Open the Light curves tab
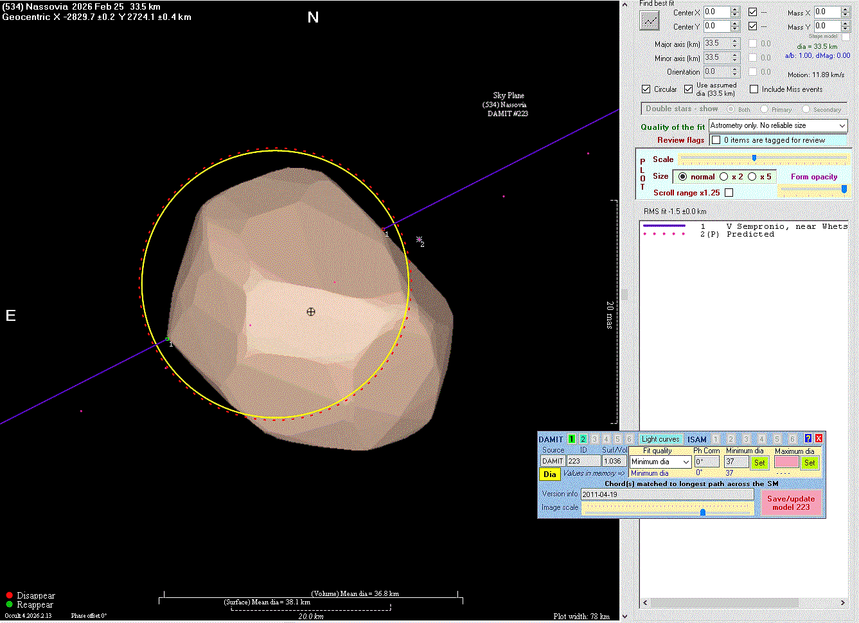Screen dimensions: 859x623 (x=660, y=439)
